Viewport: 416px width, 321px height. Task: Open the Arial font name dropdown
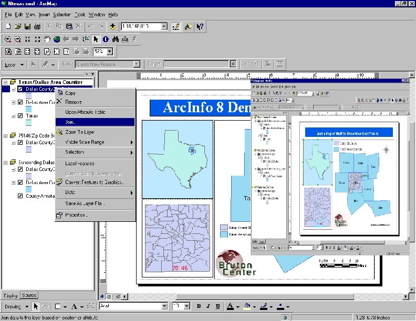tap(164, 306)
